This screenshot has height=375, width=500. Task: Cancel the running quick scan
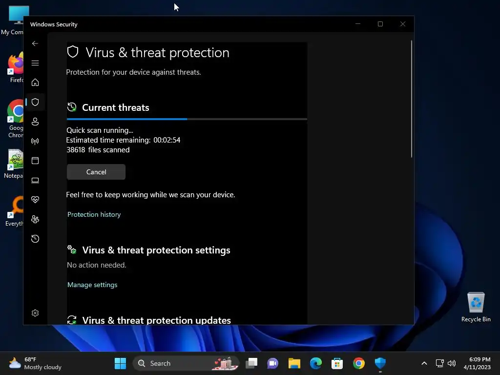[96, 172]
